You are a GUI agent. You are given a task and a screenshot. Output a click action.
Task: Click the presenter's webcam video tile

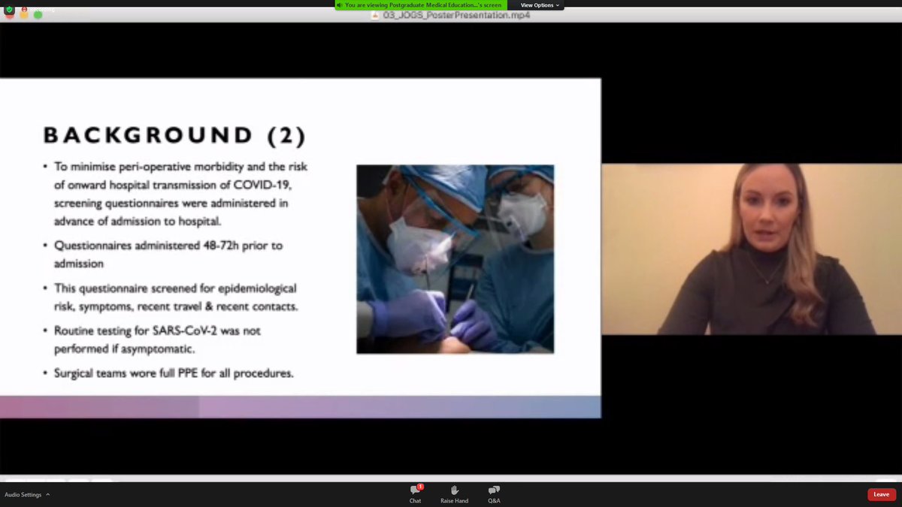(x=752, y=249)
